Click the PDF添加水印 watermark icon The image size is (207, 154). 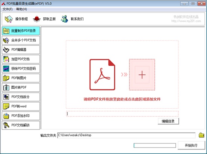(6, 116)
